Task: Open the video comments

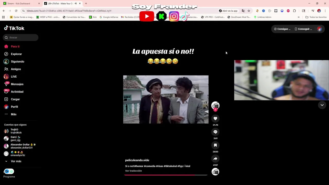Action: coord(215,132)
